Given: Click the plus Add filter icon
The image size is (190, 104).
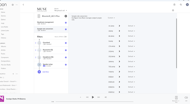Looking at the screenshot, I should 39,72.
